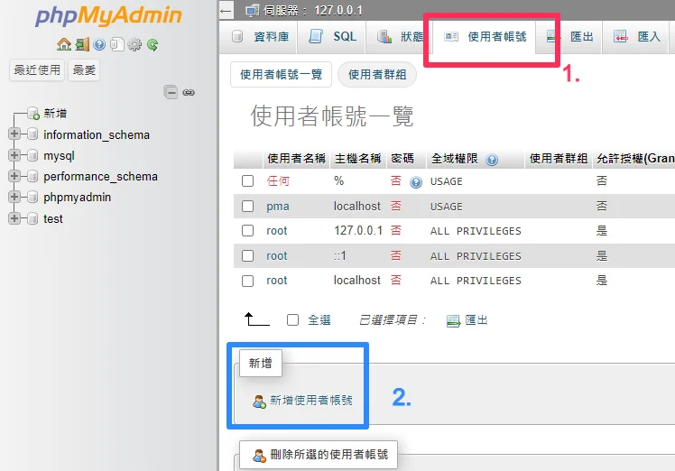Expand the phpmyadmin database tree node

coord(14,197)
